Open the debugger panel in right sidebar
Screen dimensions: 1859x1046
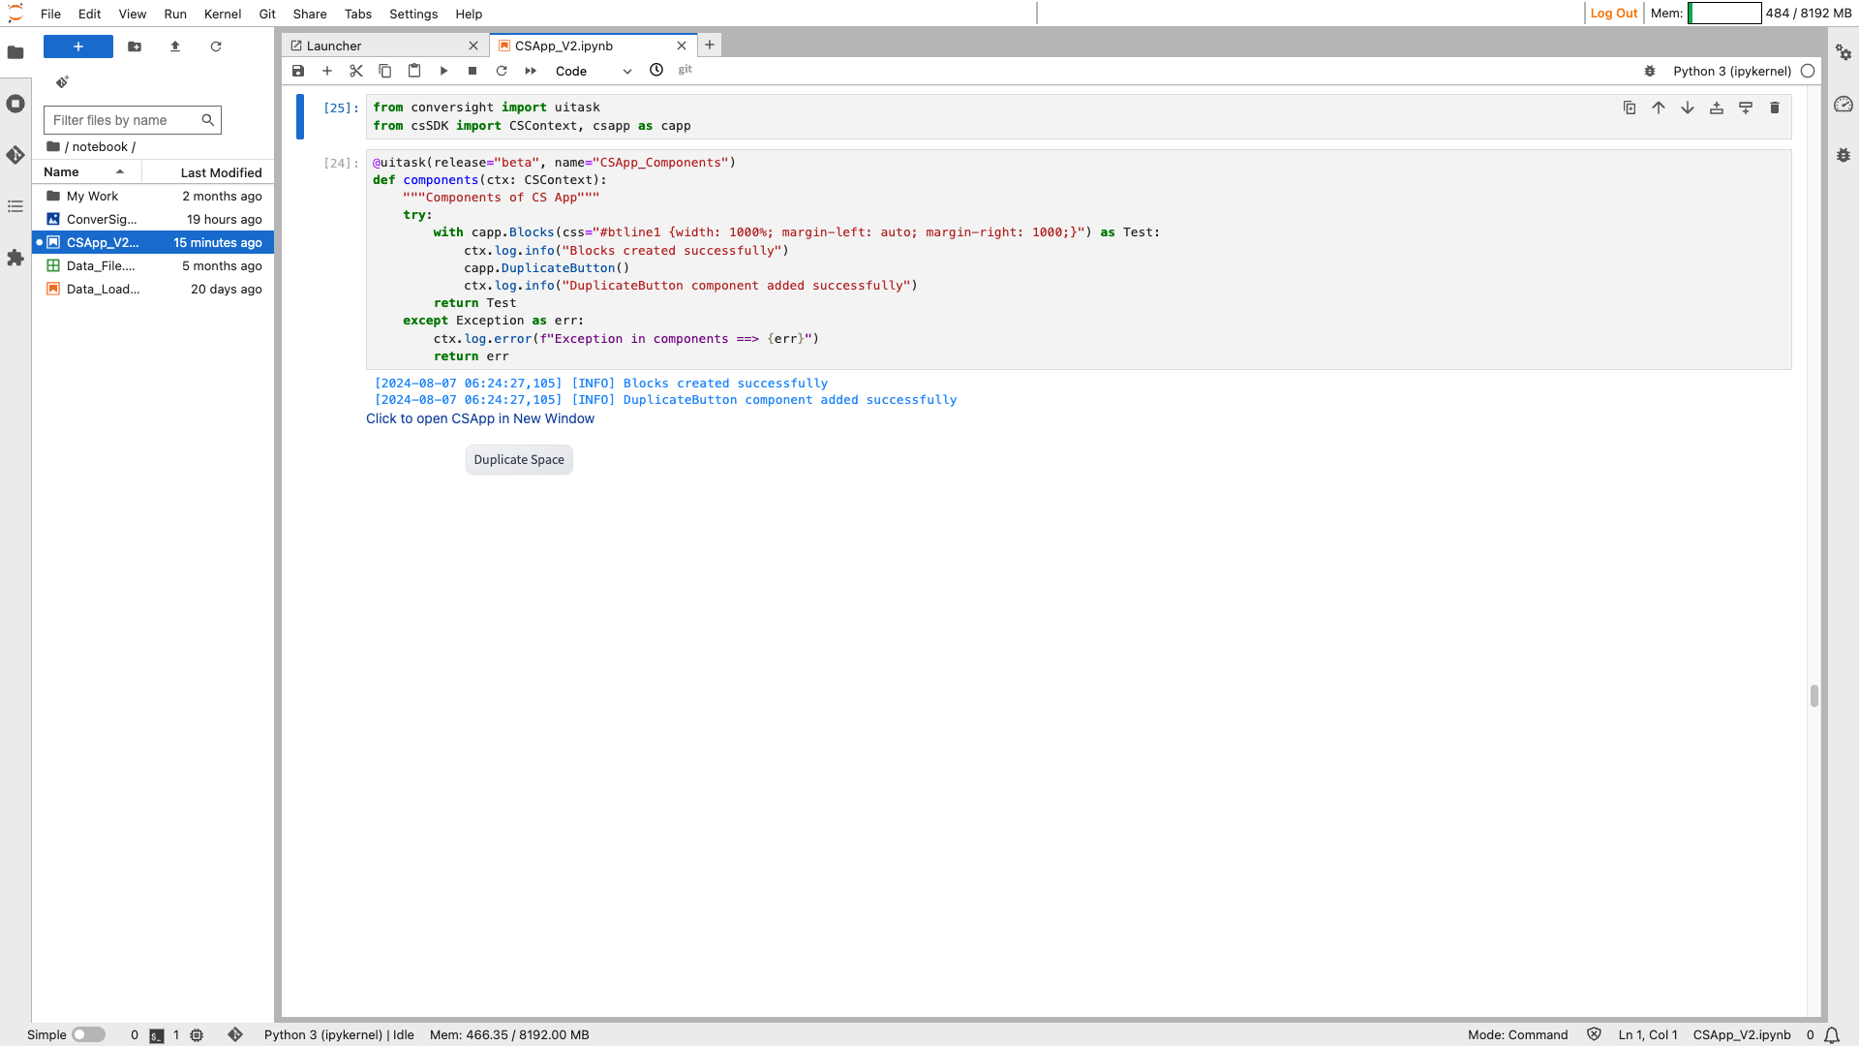[x=1844, y=155]
